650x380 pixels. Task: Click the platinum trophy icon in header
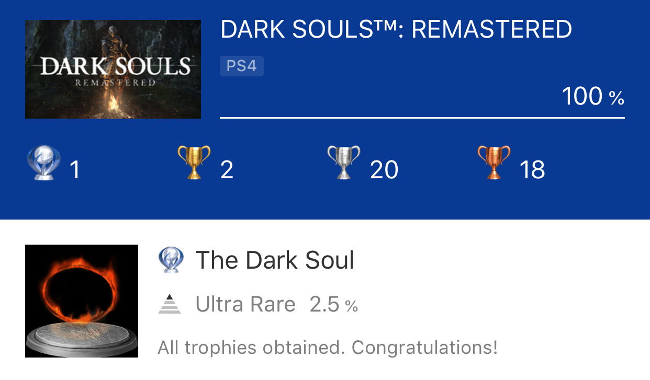pyautogui.click(x=43, y=163)
